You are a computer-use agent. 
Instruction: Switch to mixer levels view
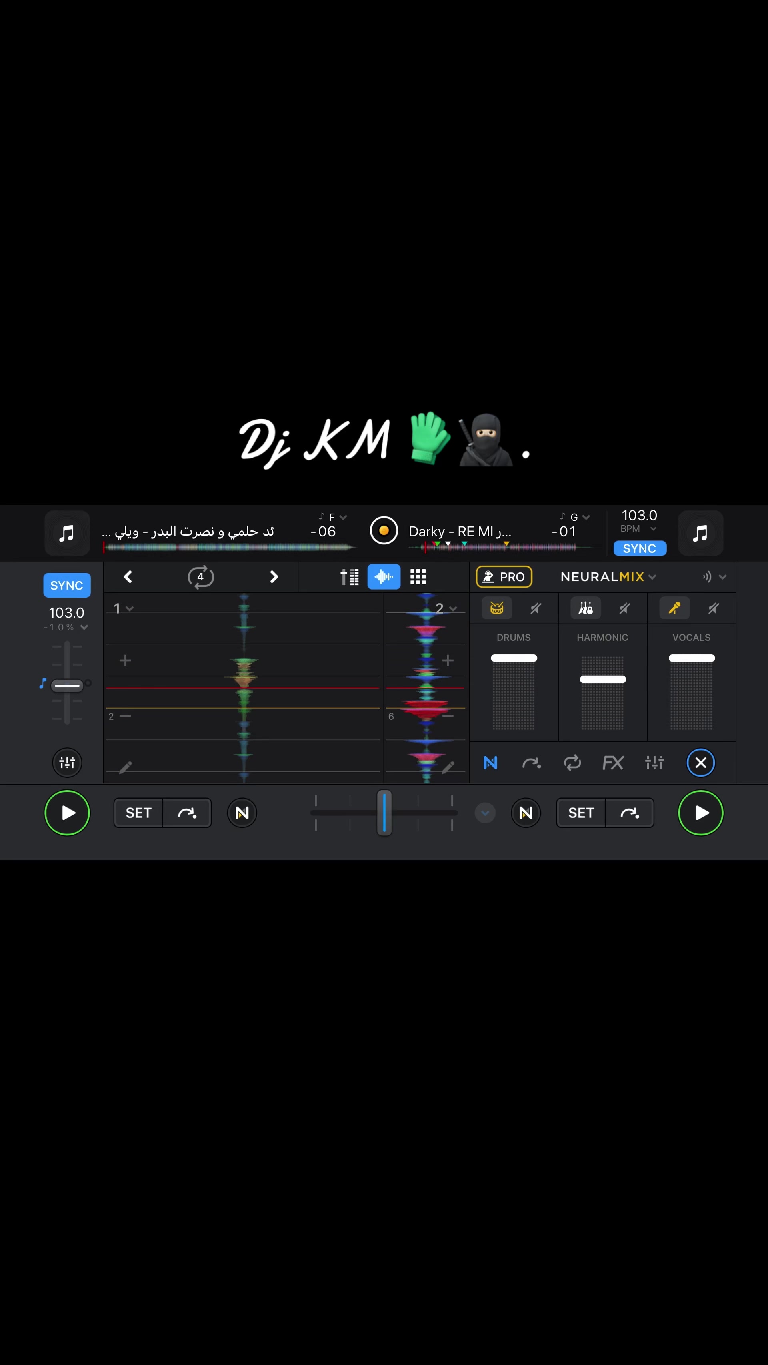pos(350,576)
